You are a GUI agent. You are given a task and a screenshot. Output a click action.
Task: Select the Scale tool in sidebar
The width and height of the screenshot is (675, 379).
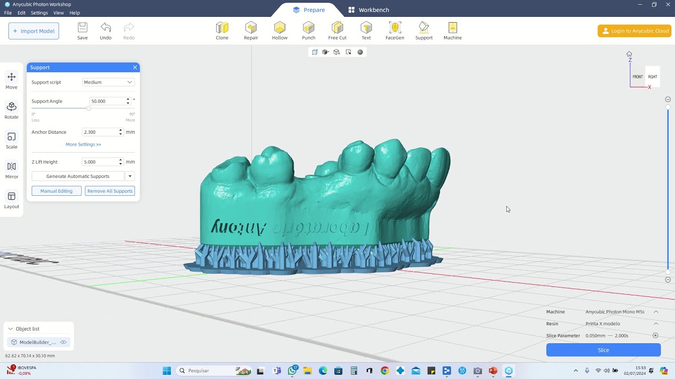click(12, 141)
